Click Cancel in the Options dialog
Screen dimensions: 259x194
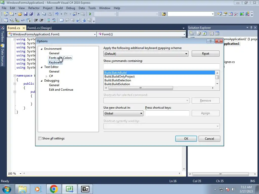tap(209, 139)
